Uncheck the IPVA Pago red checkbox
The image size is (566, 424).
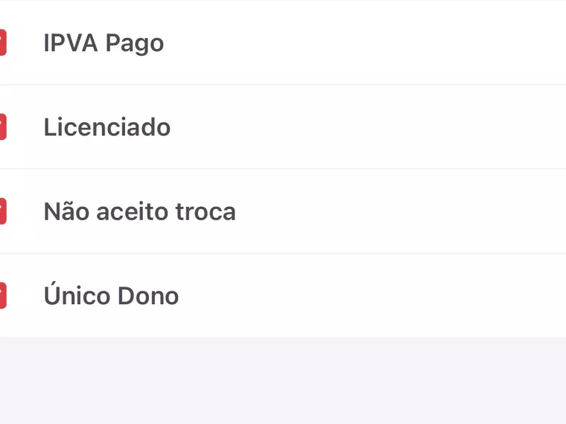(2, 42)
